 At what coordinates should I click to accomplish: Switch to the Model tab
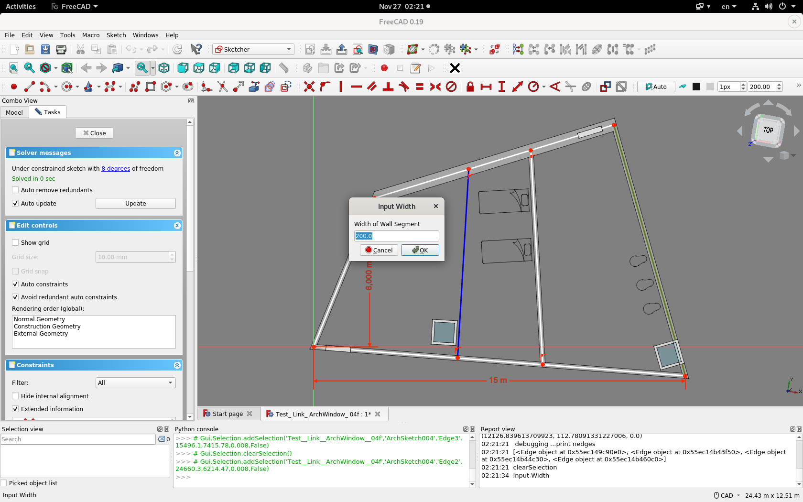(14, 112)
